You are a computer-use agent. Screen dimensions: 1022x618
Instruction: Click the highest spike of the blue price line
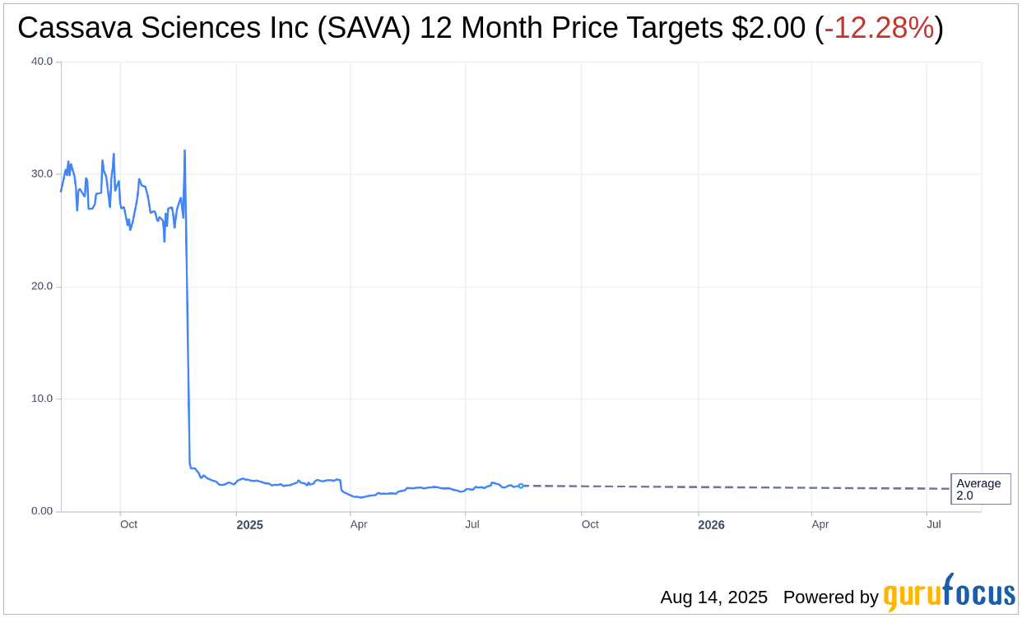coord(184,151)
